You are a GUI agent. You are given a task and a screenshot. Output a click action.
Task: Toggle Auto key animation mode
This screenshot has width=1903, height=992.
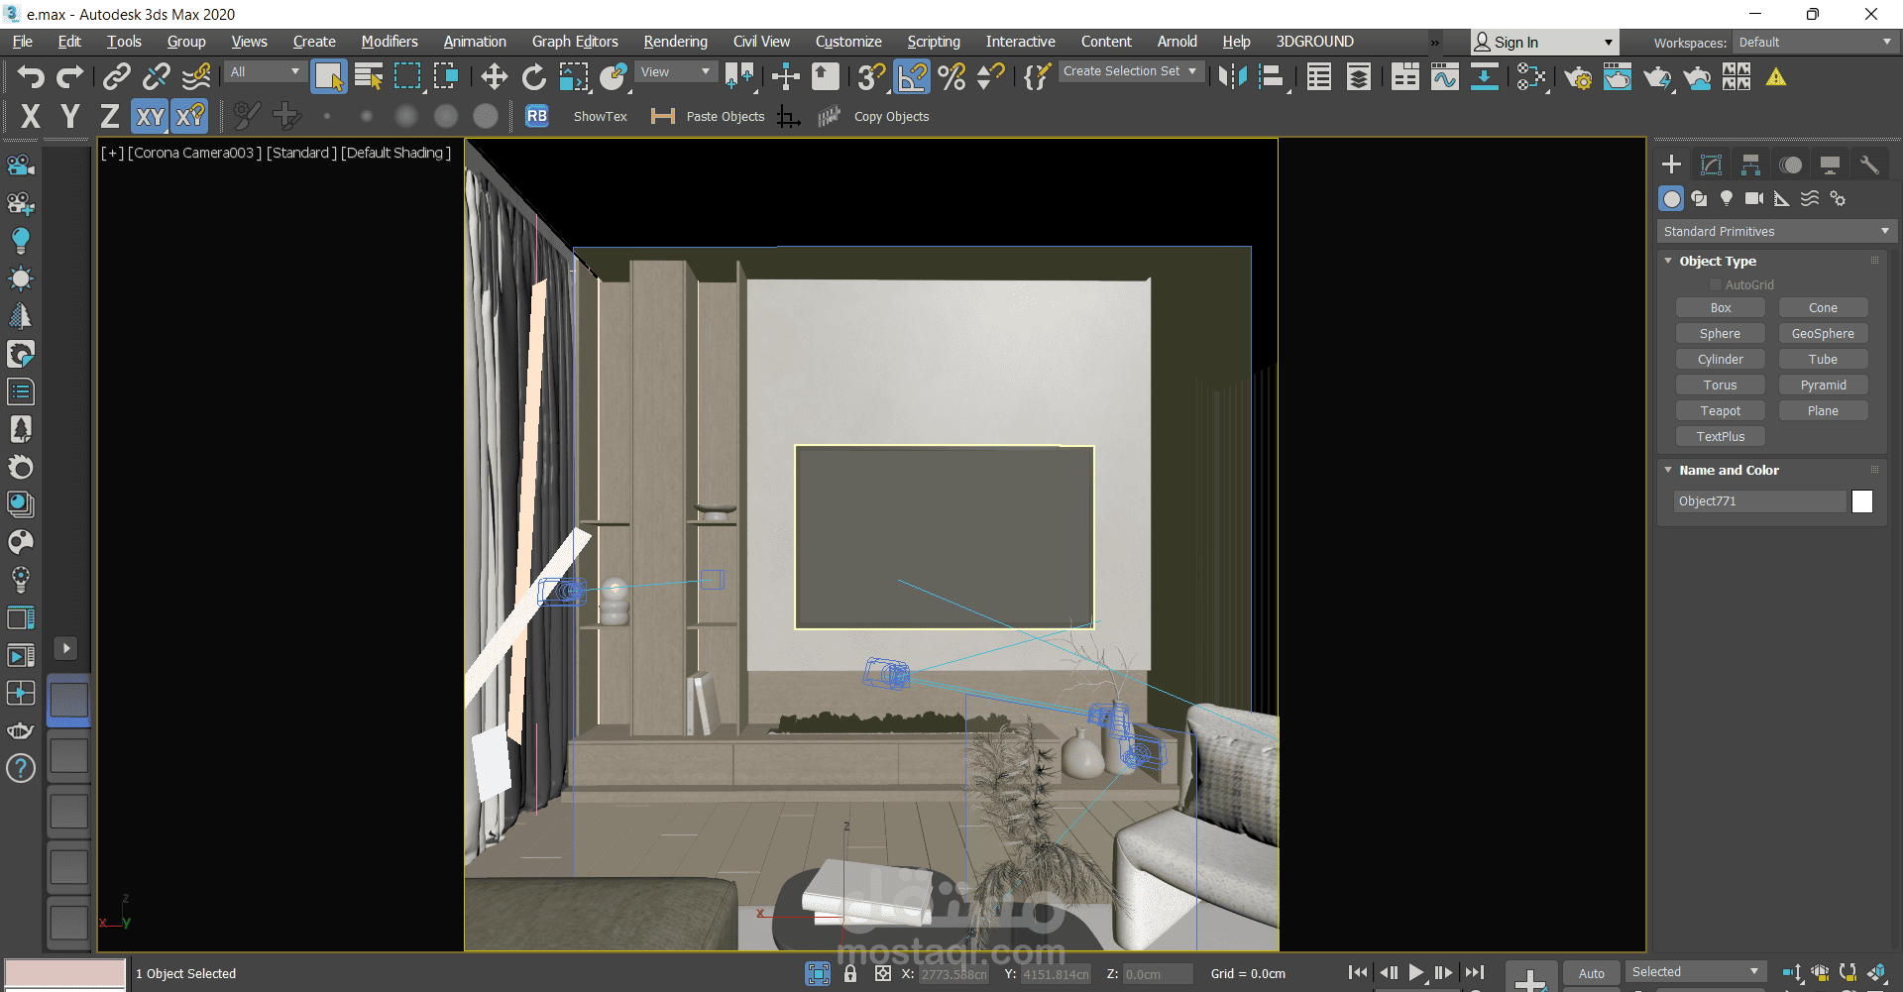point(1592,973)
